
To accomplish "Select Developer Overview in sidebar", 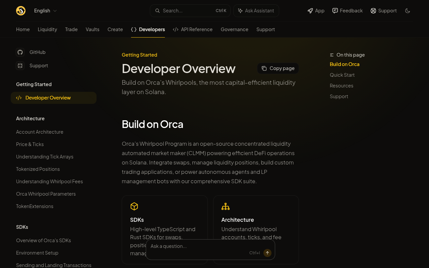I will click(54, 98).
